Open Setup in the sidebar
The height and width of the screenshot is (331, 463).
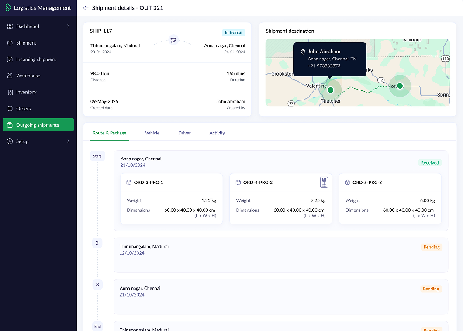(x=38, y=141)
